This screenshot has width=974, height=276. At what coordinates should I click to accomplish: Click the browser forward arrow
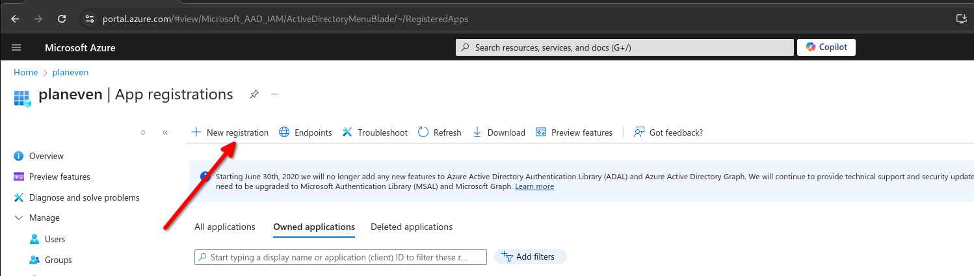(x=38, y=19)
